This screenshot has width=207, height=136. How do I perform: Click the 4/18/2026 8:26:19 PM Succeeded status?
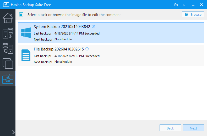pos(77,56)
